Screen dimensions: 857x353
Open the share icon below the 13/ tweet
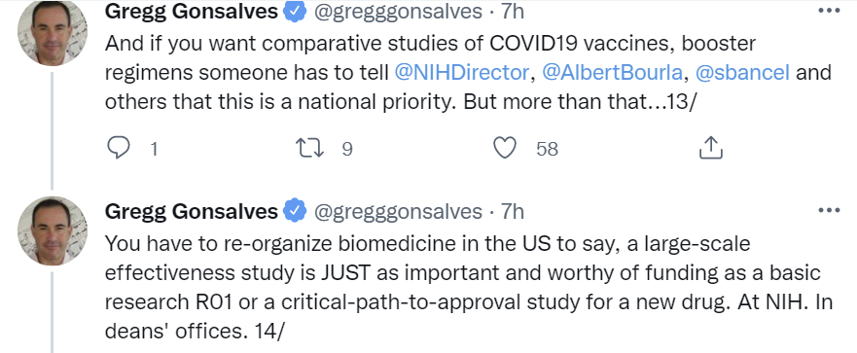(711, 148)
